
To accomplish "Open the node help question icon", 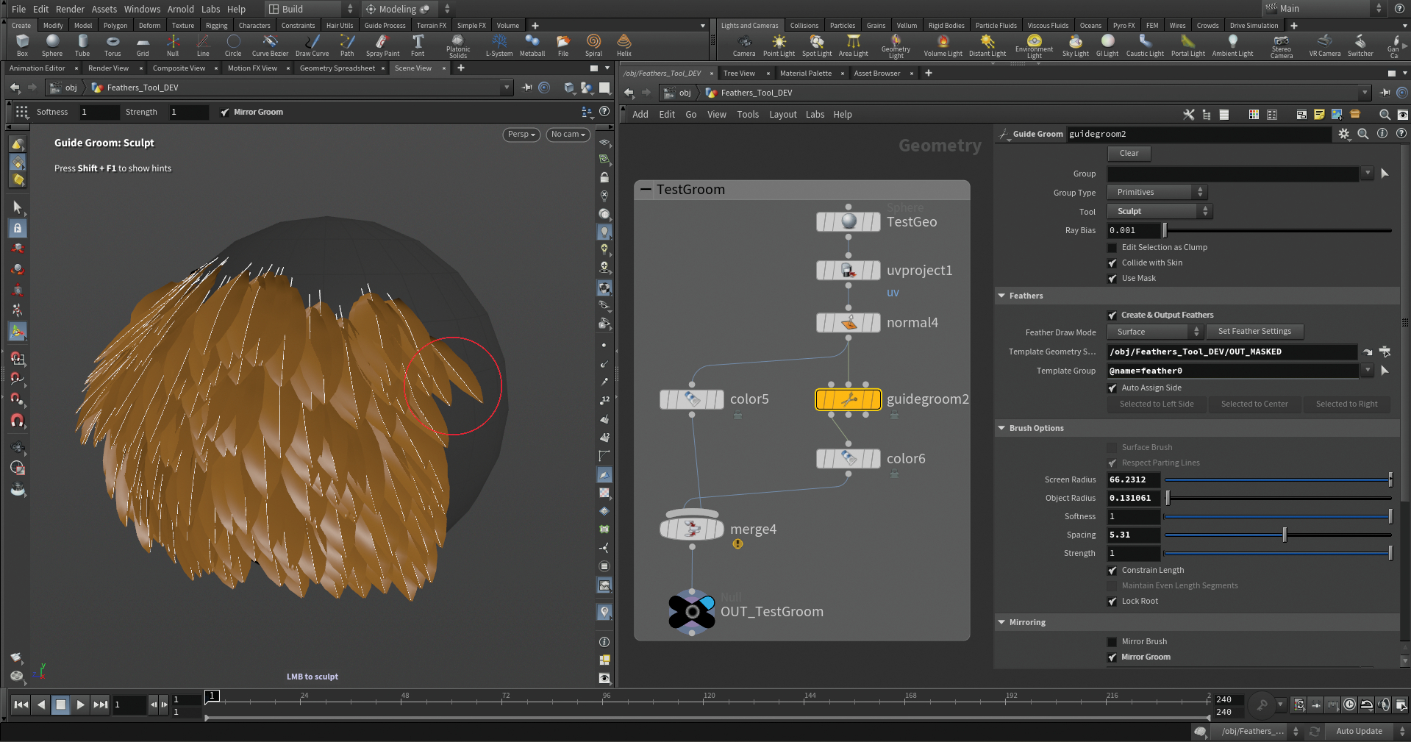I will [x=1401, y=134].
